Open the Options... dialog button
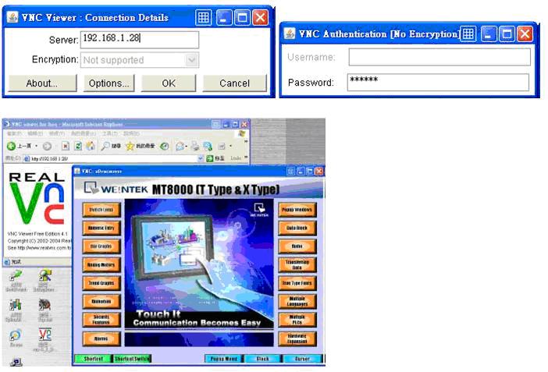 pos(109,83)
